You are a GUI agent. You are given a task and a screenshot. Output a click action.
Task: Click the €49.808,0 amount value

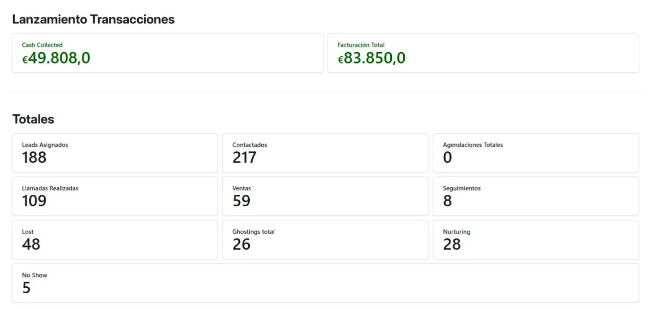[x=56, y=58]
